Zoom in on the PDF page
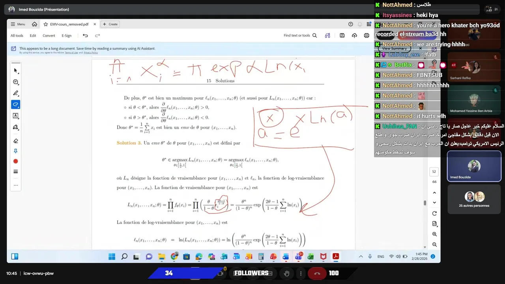505x284 pixels. [434, 234]
